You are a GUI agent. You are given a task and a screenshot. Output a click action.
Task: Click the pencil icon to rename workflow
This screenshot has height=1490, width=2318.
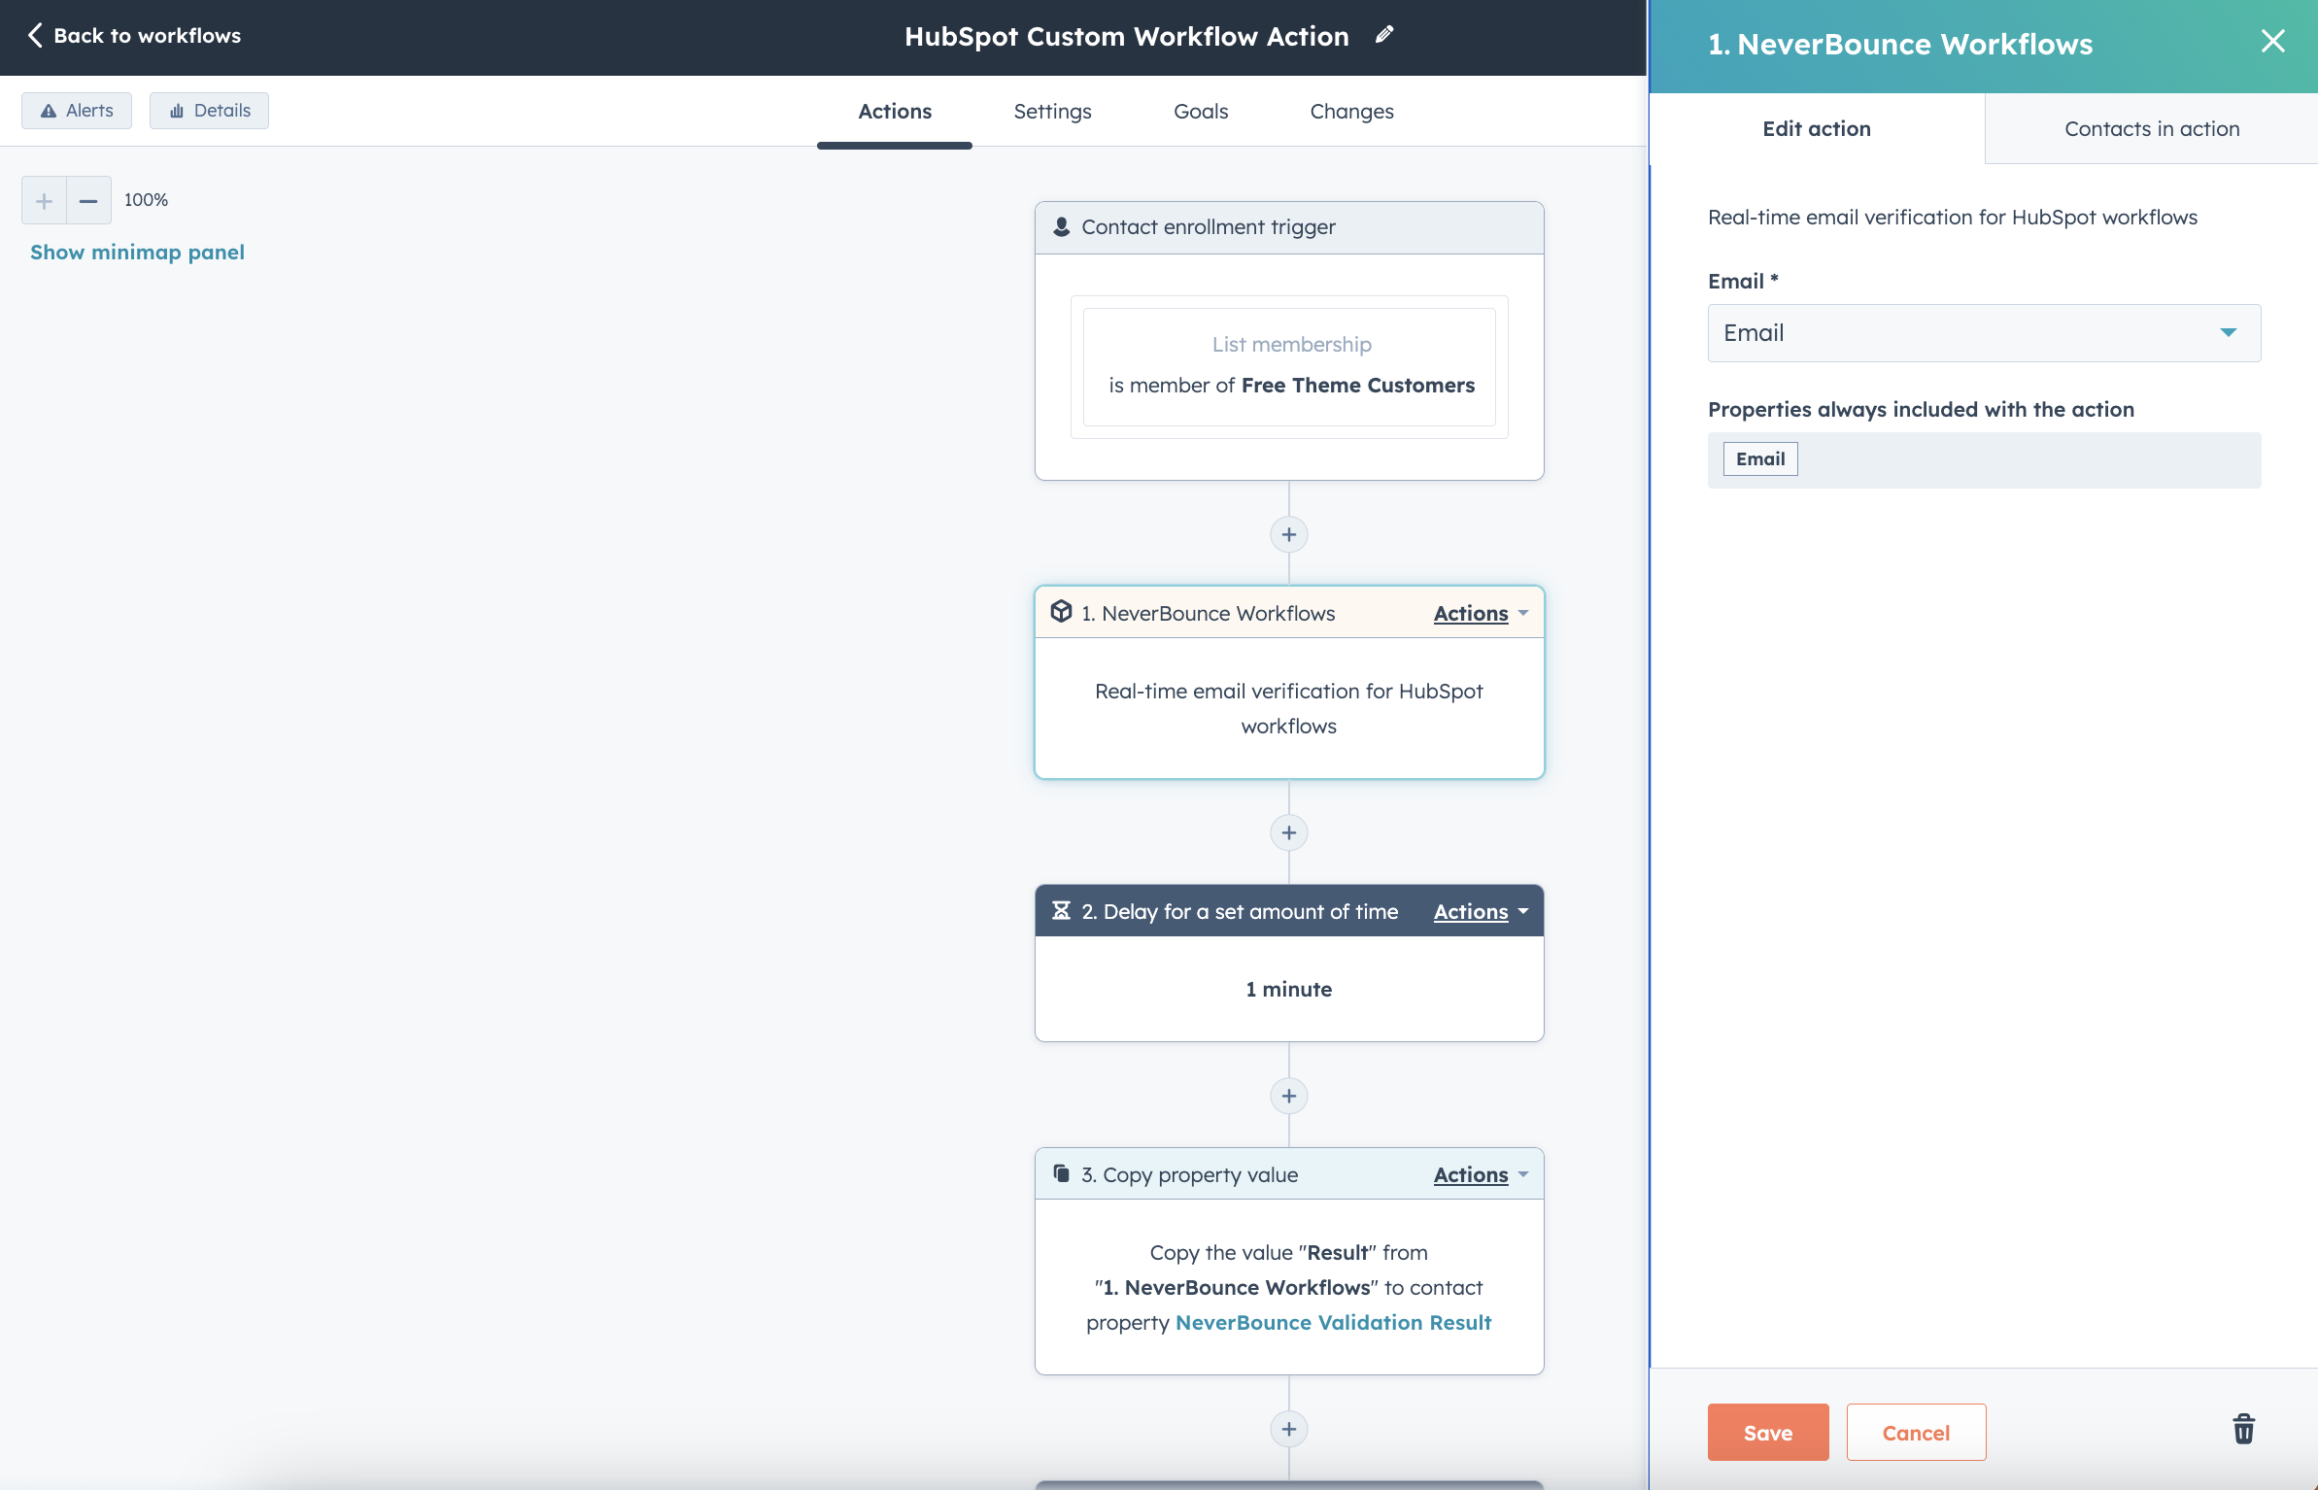[1384, 35]
